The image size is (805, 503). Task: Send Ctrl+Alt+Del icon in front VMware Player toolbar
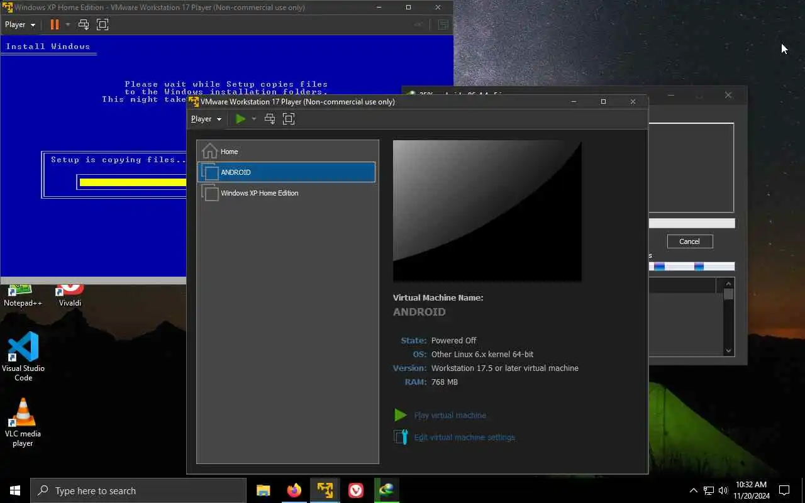tap(270, 119)
